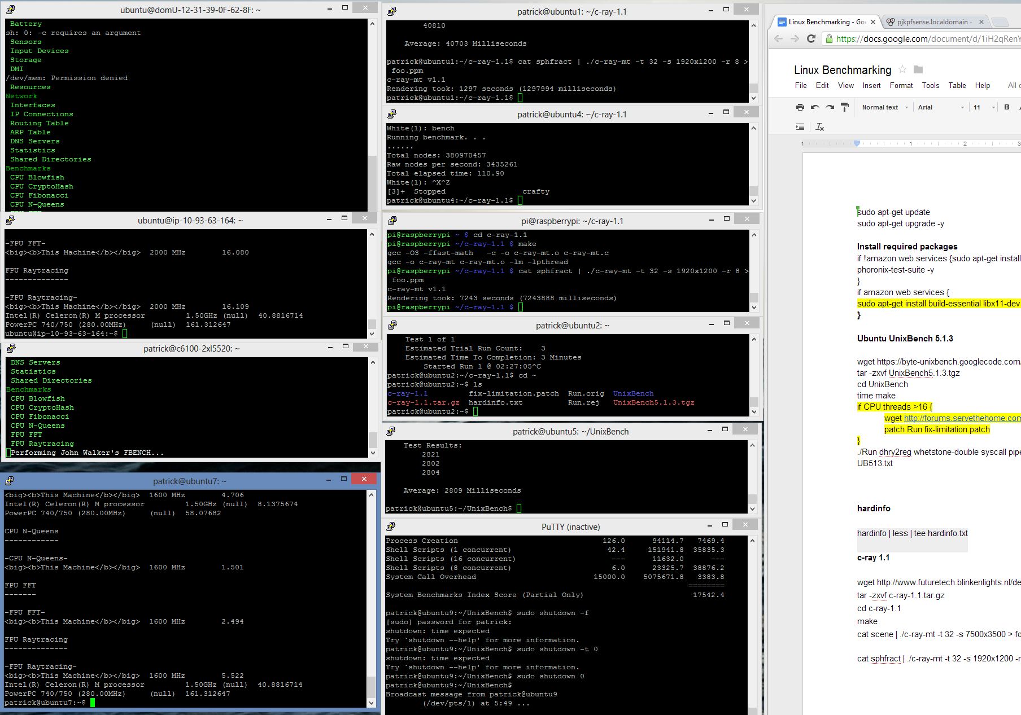This screenshot has height=715, width=1021.
Task: Click the left indent marker on ruler
Action: tap(857, 144)
